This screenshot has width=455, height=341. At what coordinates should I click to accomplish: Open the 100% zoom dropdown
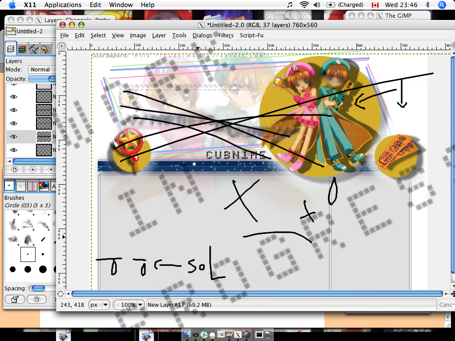(129, 305)
